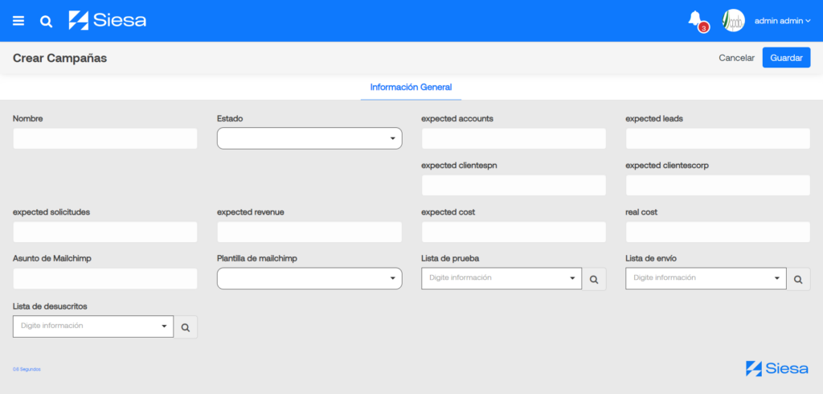
Task: Open the Estado dropdown
Action: (x=309, y=138)
